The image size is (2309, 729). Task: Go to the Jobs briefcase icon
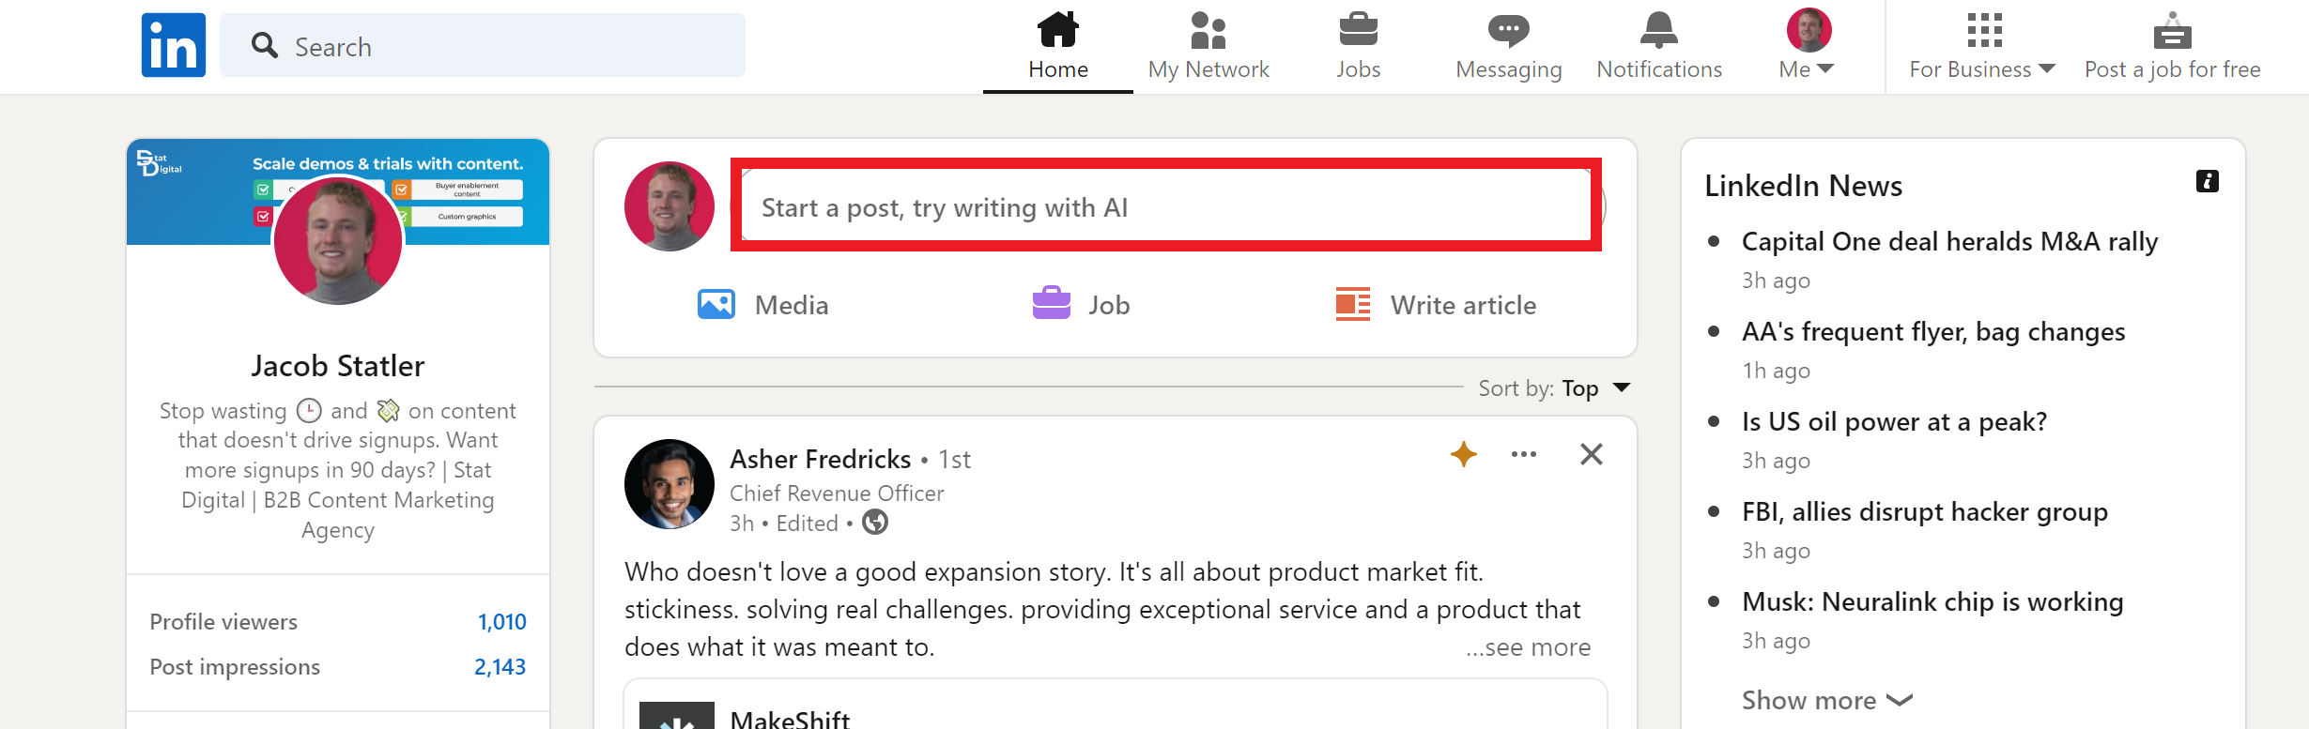(1359, 30)
